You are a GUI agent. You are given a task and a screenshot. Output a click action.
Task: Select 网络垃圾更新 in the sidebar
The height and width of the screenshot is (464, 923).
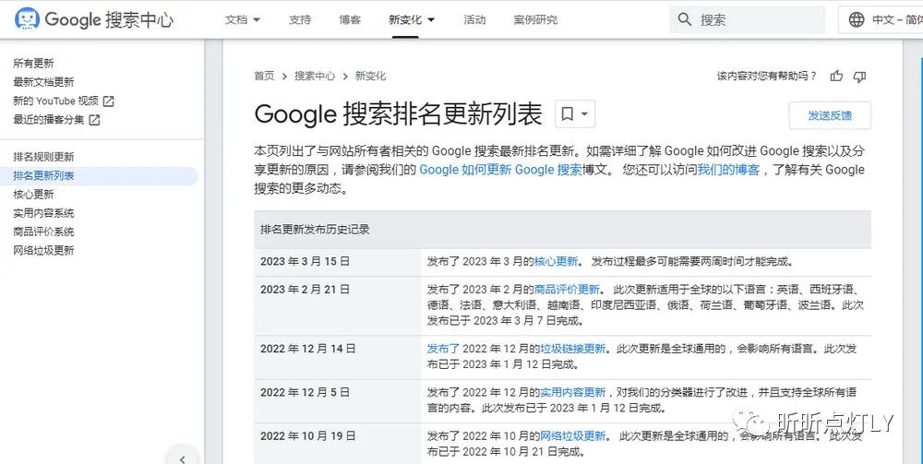click(x=43, y=251)
